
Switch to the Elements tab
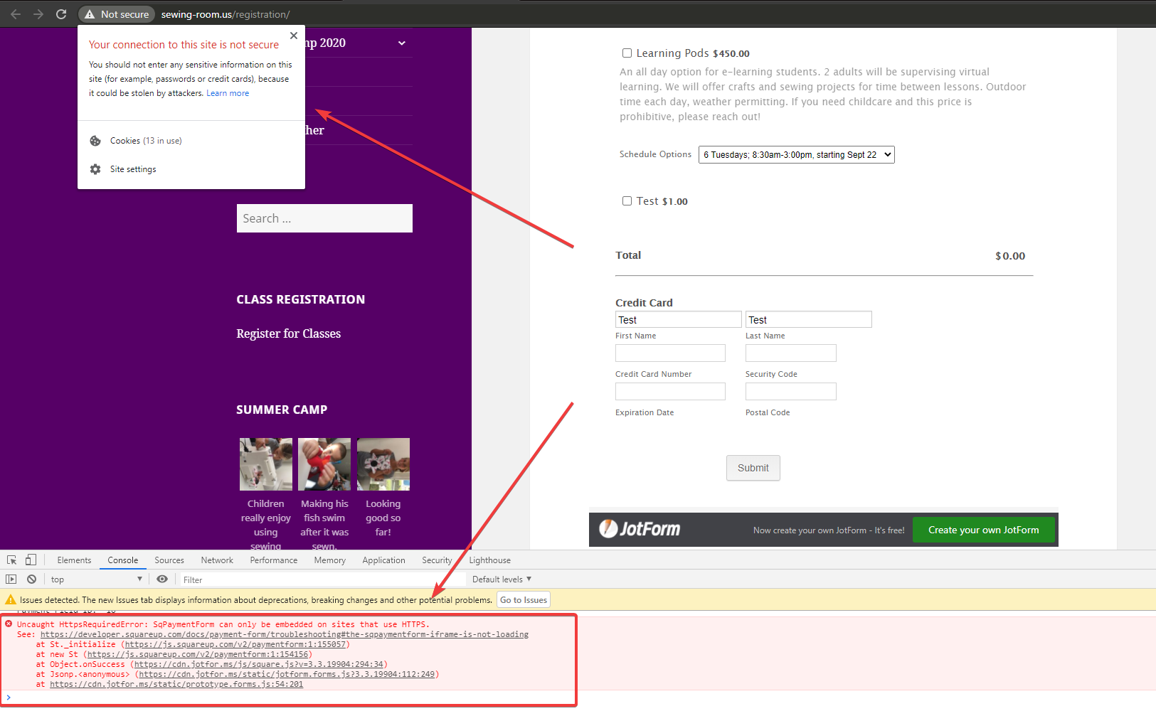coord(74,560)
